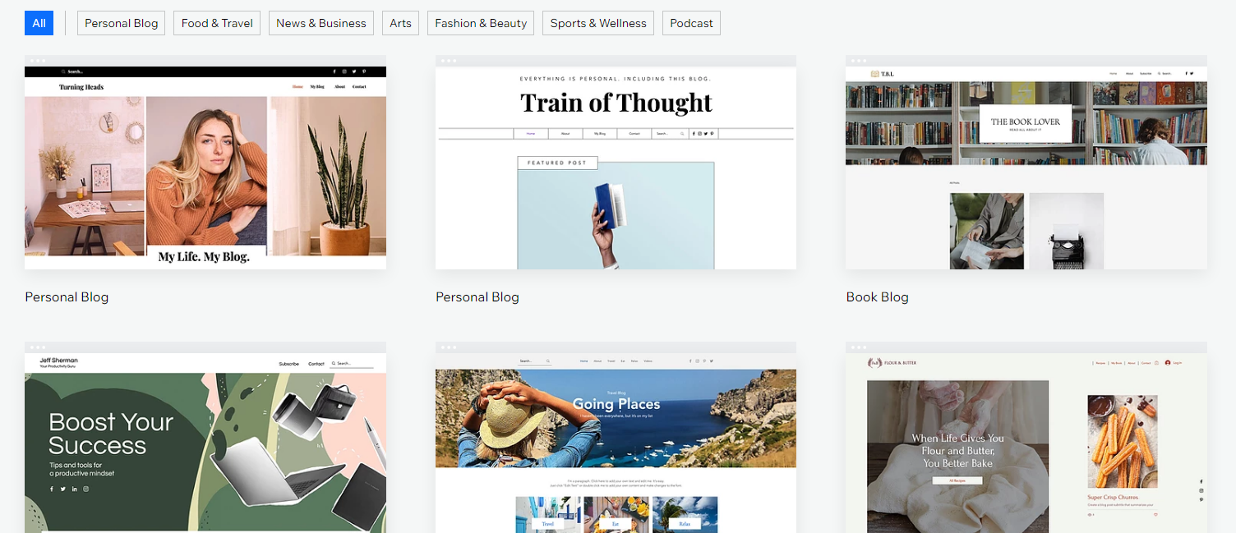Screen dimensions: 1236x533
Task: Open The Book Lover template thumbnail
Action: (x=1026, y=163)
